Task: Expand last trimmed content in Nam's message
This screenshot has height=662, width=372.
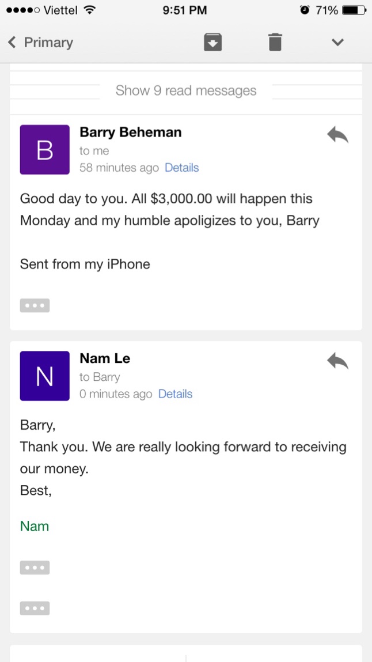Action: point(35,608)
